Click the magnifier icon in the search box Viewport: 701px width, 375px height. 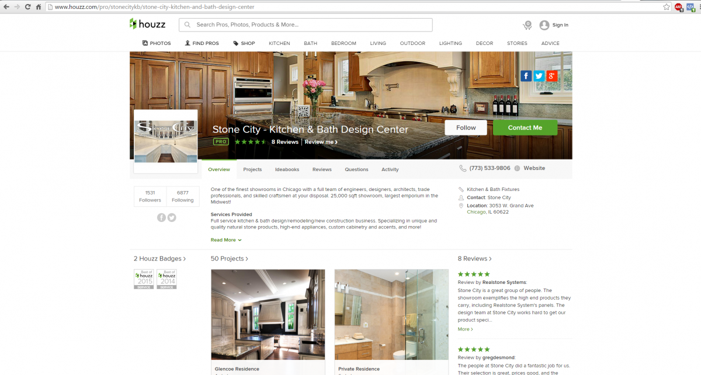point(188,25)
